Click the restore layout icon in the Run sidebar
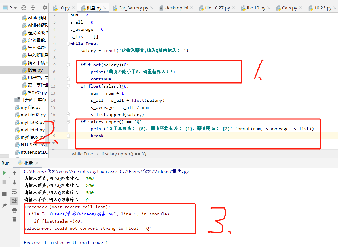Image resolution: width=338 pixels, height=247 pixels. pyautogui.click(x=4, y=194)
